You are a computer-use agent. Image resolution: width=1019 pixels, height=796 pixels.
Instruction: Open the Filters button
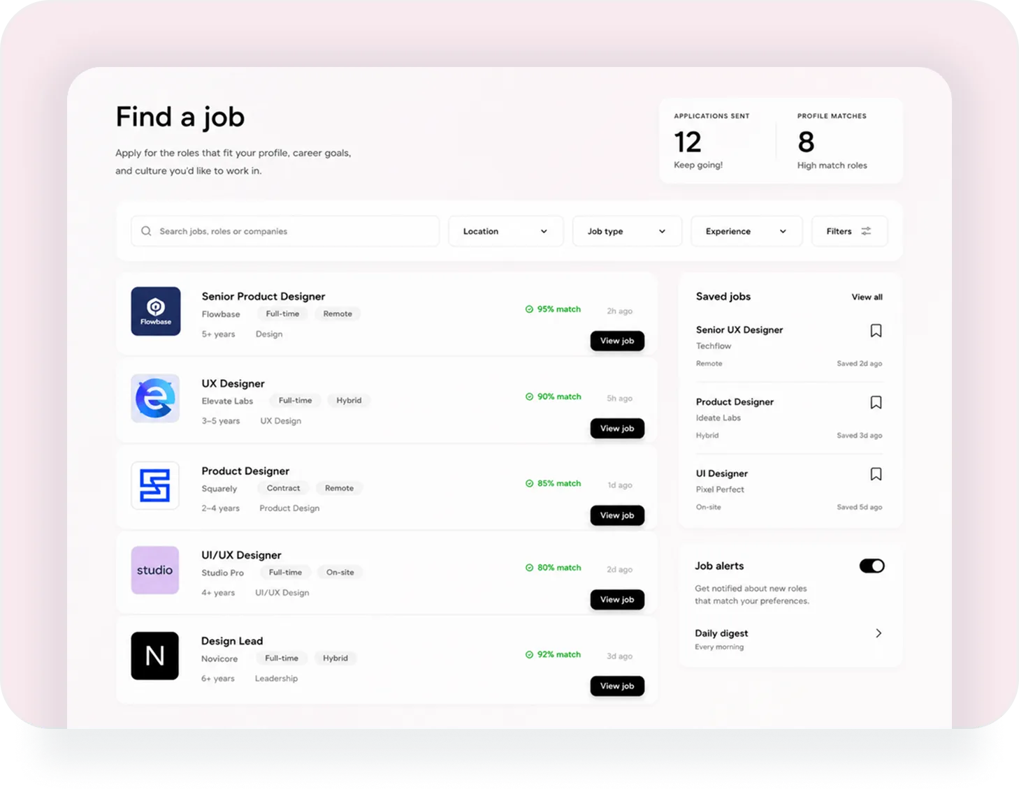click(x=849, y=231)
